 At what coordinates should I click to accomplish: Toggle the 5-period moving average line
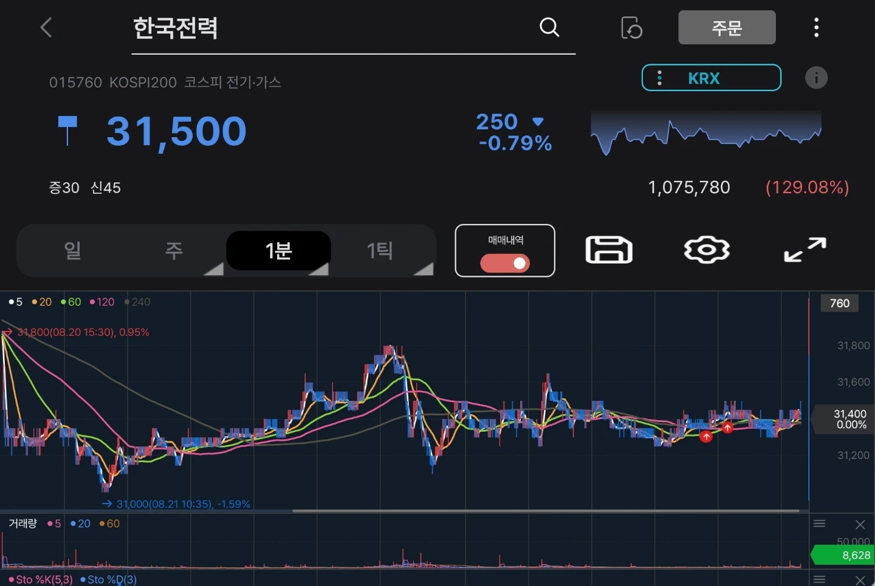[x=16, y=302]
